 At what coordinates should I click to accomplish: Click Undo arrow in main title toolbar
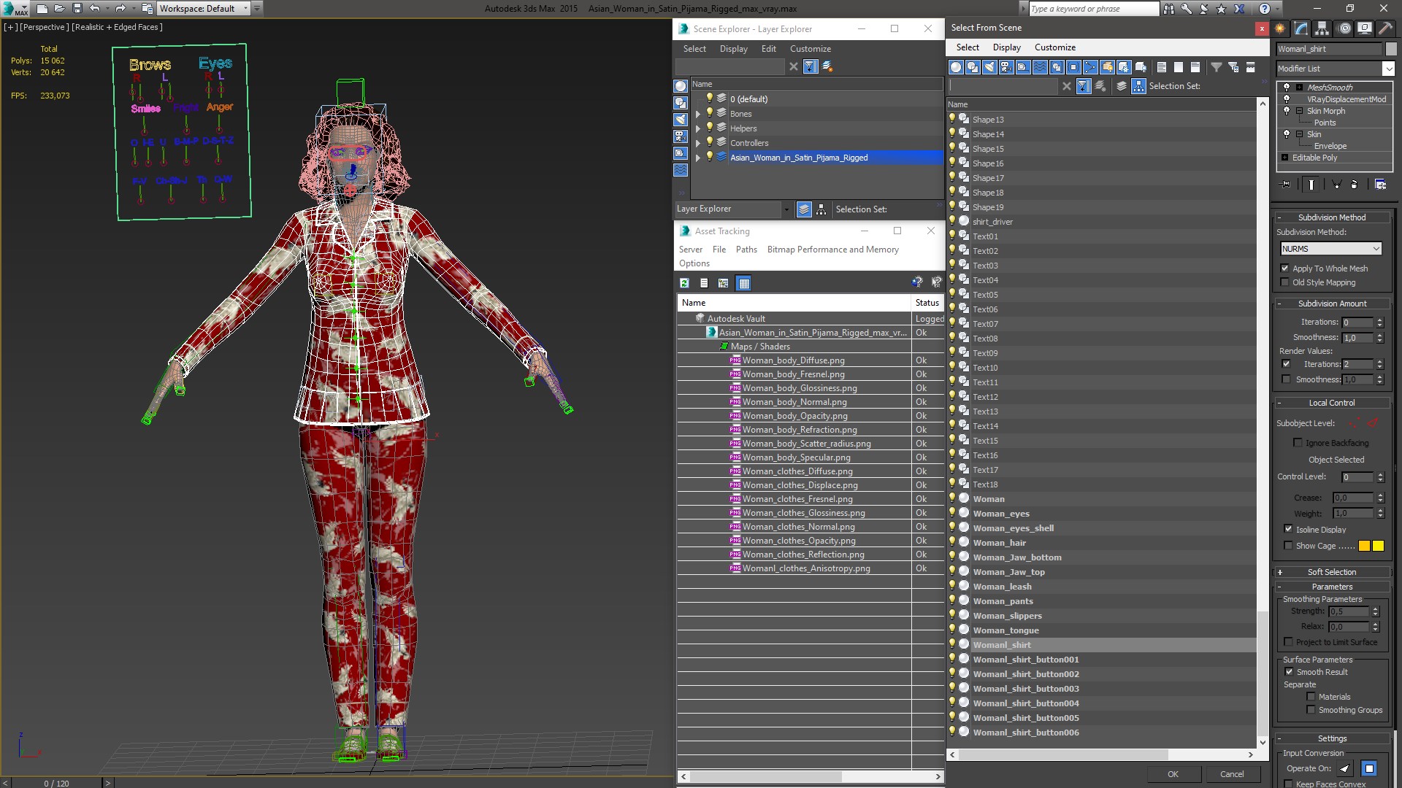(x=95, y=9)
